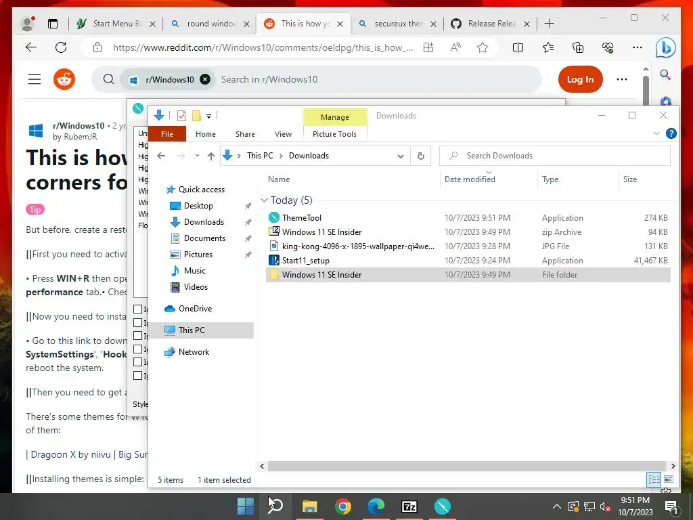Refresh the Edge page

click(61, 47)
